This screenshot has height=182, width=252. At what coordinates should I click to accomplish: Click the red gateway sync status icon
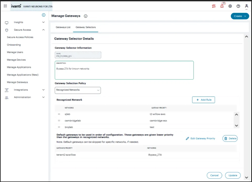214,6
